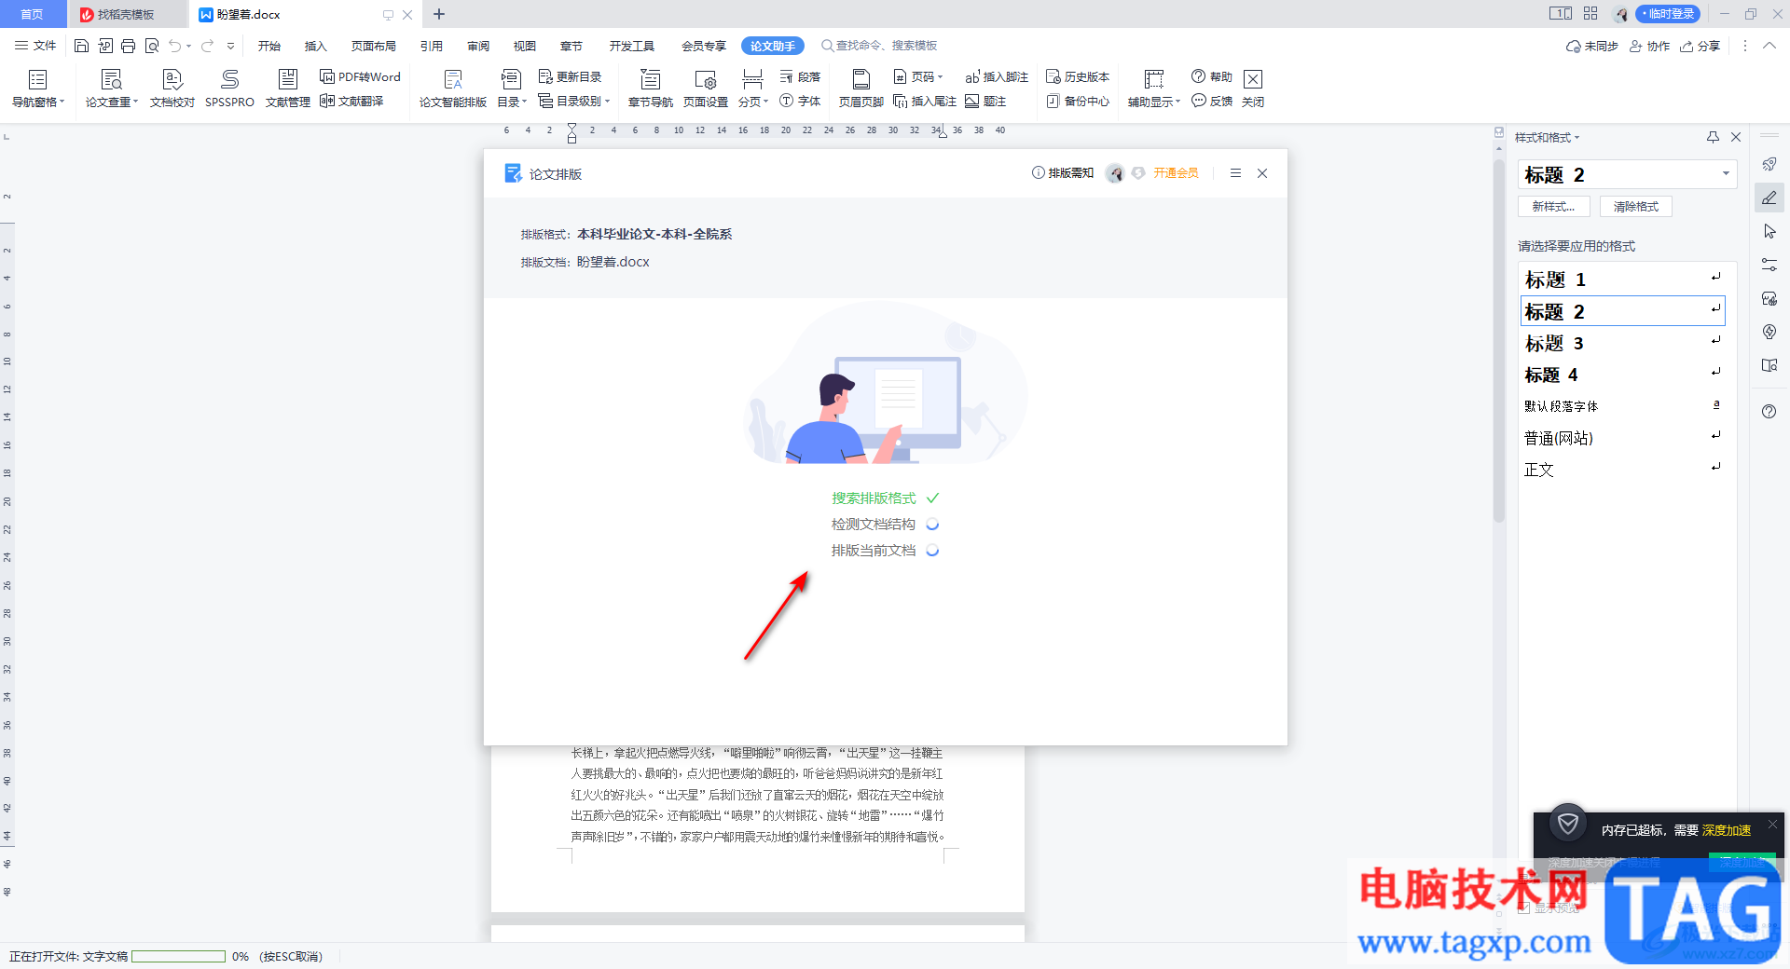Click 未同步 sync status button

tap(1592, 46)
